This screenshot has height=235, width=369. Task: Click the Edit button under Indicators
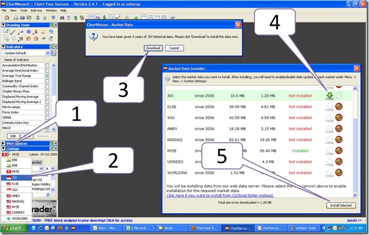(13, 136)
